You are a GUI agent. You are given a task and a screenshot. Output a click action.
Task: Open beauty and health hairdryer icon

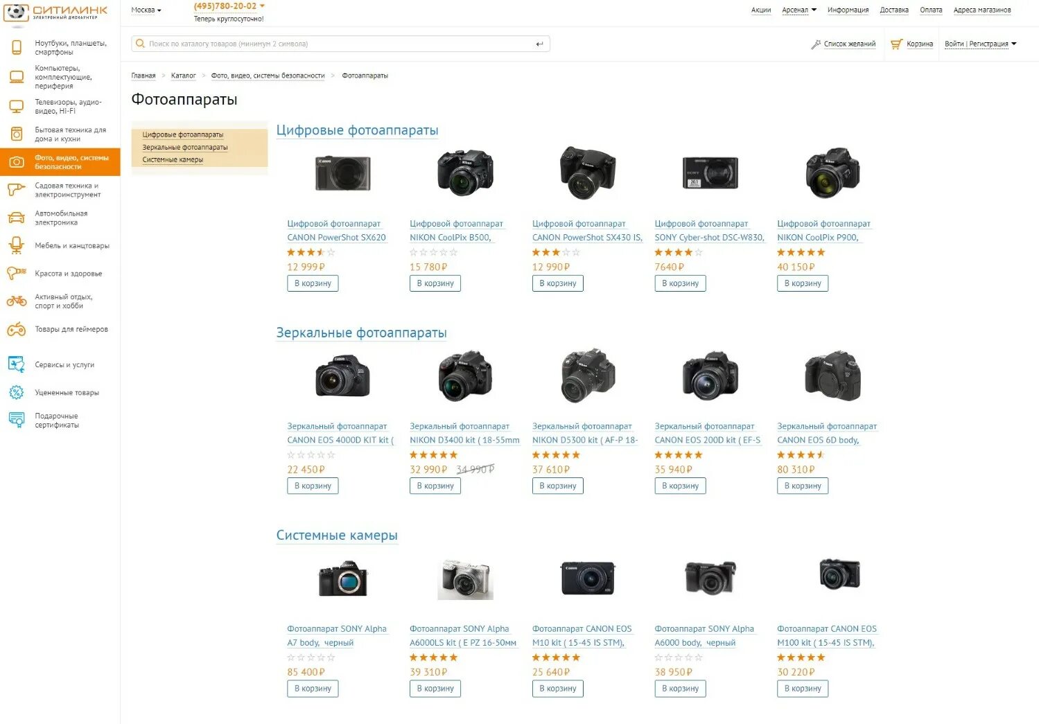click(x=17, y=273)
